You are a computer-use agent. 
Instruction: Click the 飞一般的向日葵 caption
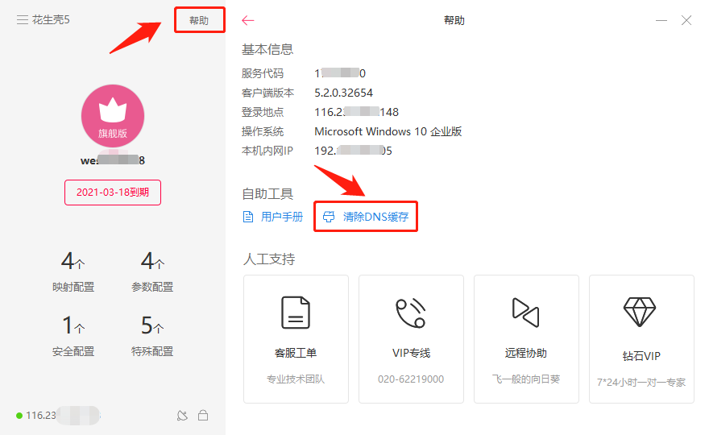click(x=526, y=379)
